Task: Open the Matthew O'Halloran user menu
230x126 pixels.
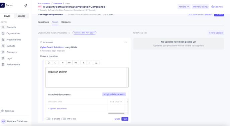Action: coord(14,121)
